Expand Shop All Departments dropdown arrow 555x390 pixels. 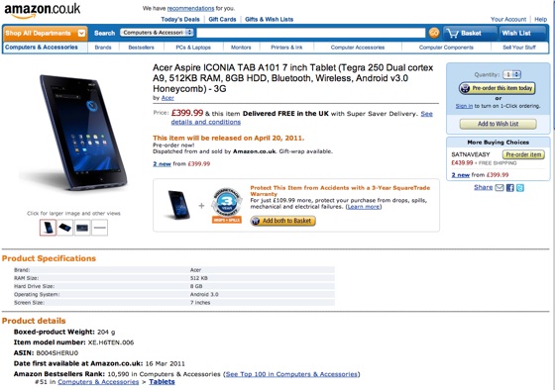[x=81, y=34]
